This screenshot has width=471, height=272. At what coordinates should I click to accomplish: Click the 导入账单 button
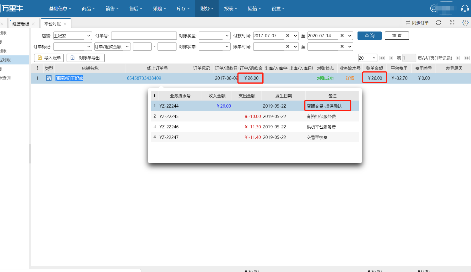point(49,58)
